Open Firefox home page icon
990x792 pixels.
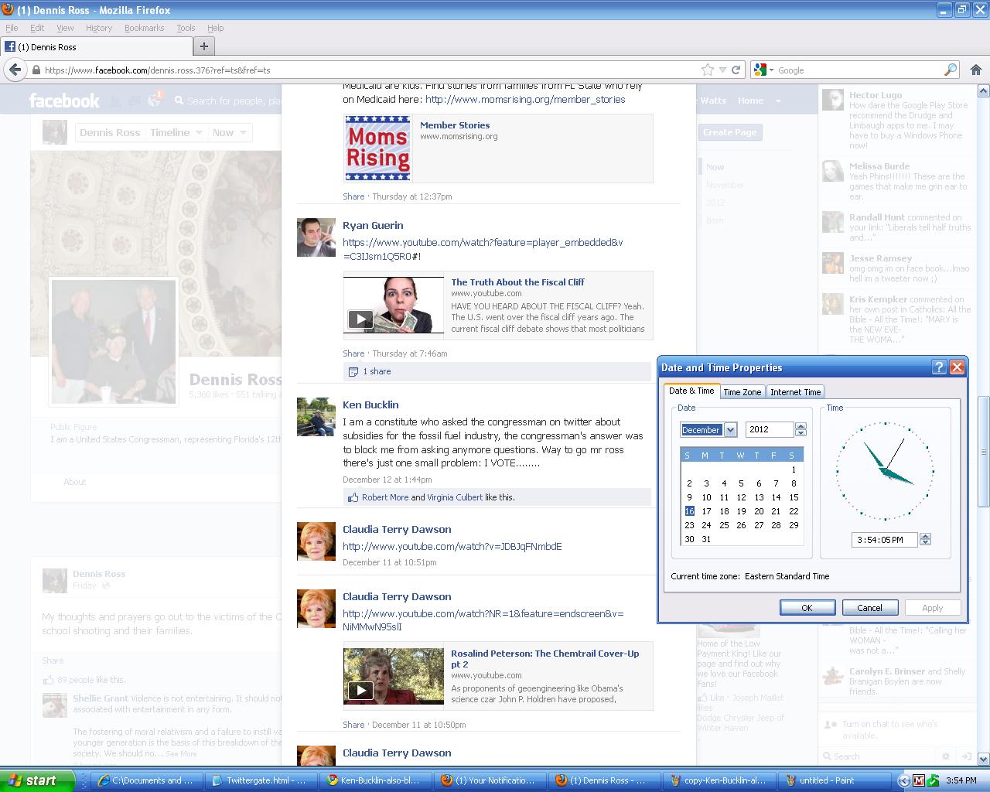tap(976, 70)
